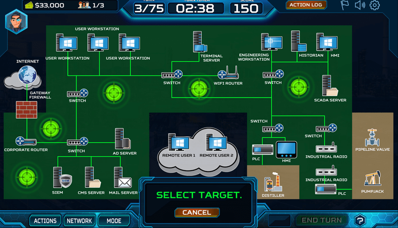Cancel the target selection
The height and width of the screenshot is (228, 398).
197,212
